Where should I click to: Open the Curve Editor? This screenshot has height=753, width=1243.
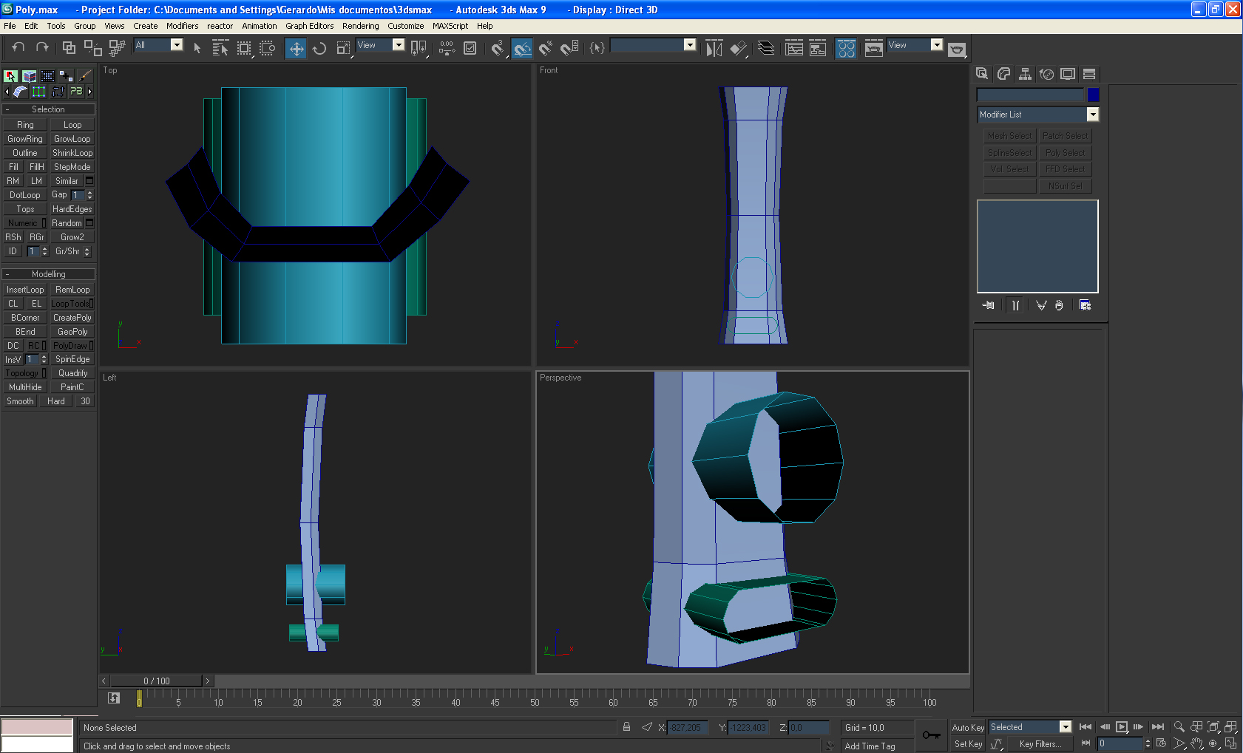click(x=794, y=49)
